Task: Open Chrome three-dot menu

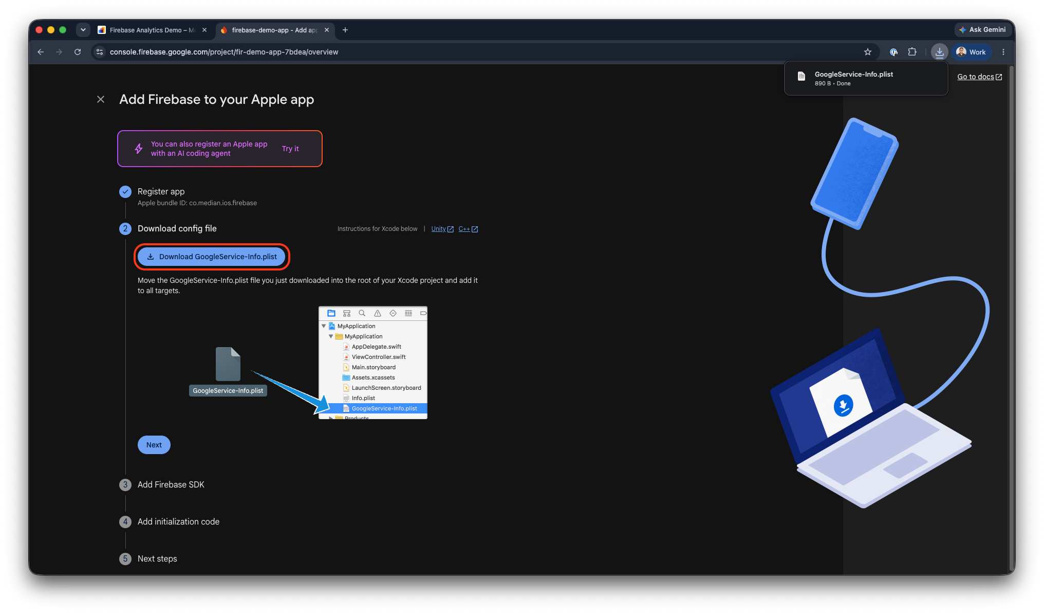Action: pyautogui.click(x=1003, y=52)
